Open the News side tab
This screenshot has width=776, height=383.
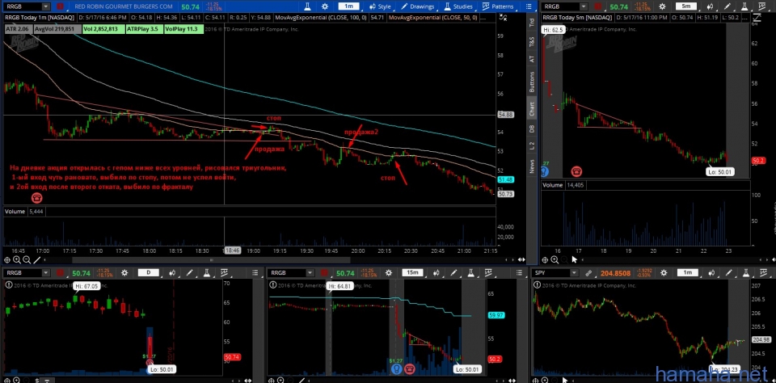click(x=532, y=166)
